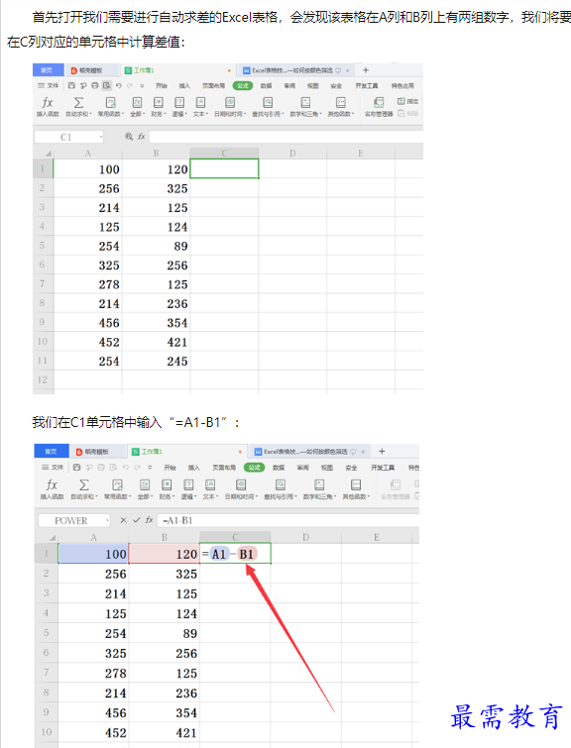Open 文件 menu in first spreadsheet screenshot
Viewport: 571px width, 748px height.
click(49, 86)
